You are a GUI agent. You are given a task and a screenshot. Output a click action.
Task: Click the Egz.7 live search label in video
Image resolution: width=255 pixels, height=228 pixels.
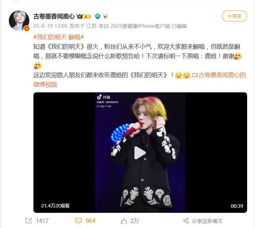tap(104, 106)
